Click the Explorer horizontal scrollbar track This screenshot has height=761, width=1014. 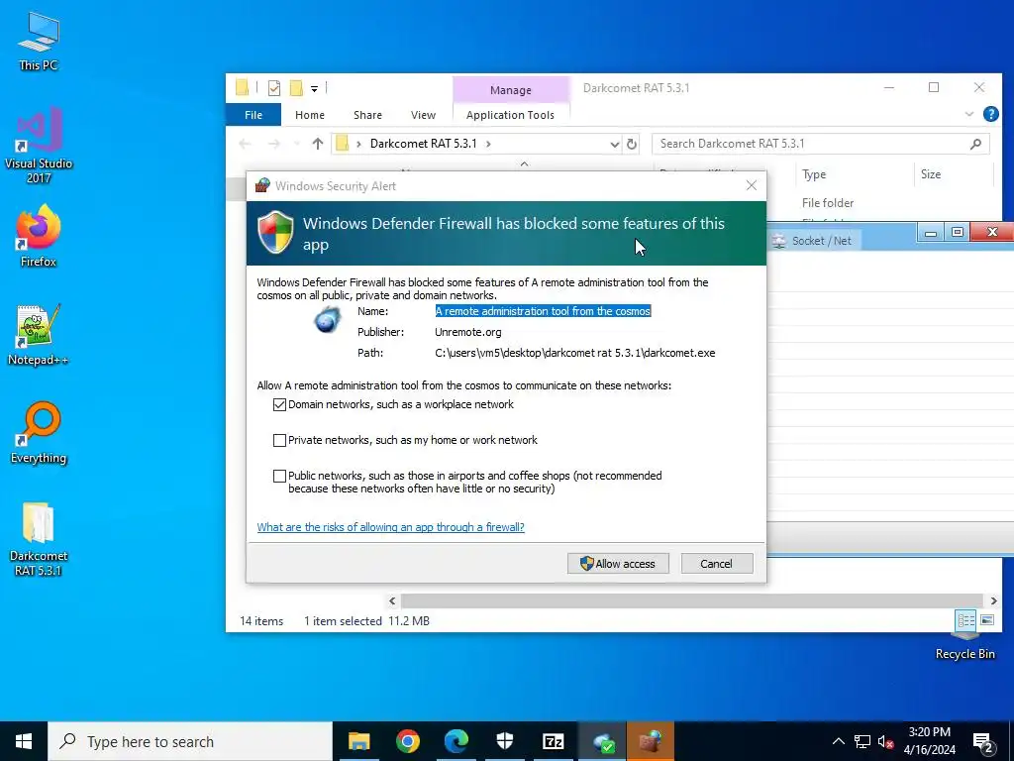tap(693, 601)
